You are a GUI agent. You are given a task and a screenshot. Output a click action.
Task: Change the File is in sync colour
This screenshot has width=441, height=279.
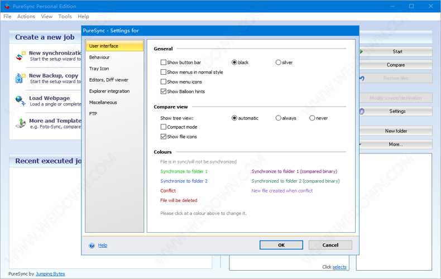[198, 161]
